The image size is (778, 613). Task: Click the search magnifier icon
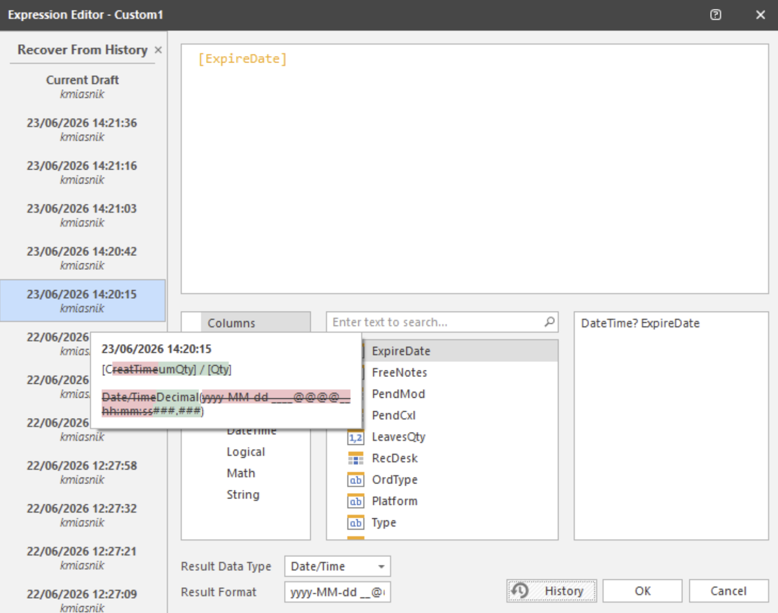pyautogui.click(x=549, y=322)
